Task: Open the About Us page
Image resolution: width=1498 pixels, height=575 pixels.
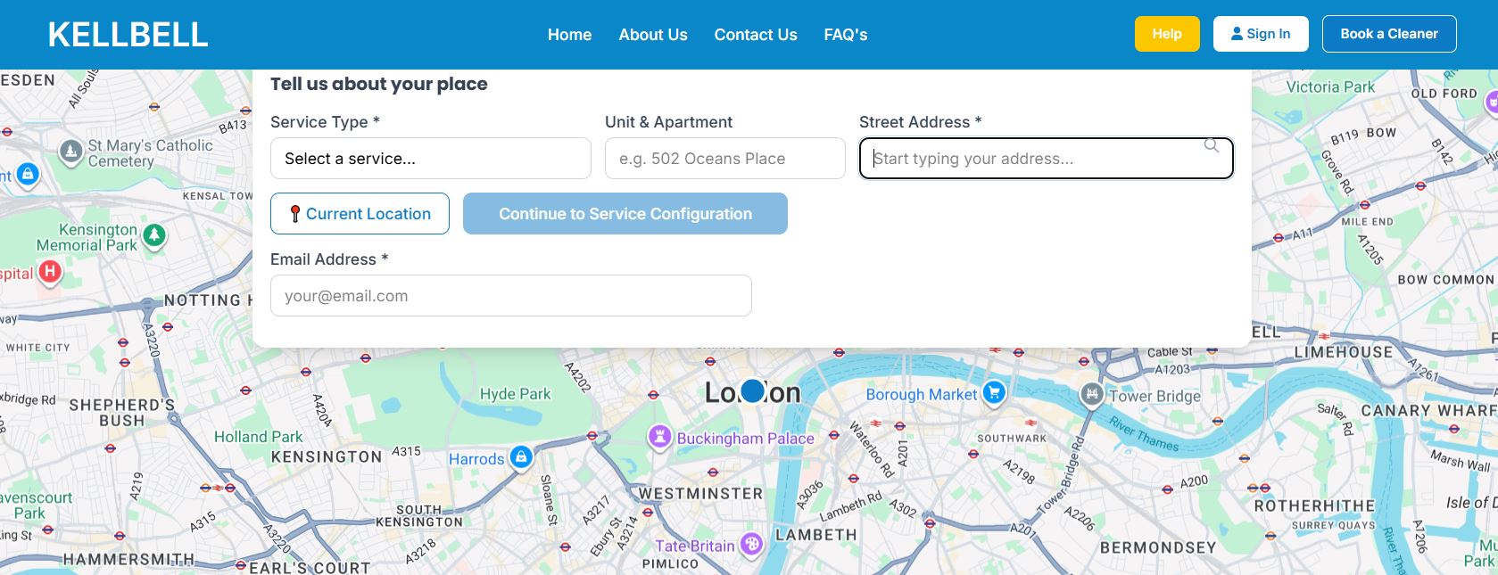Action: (x=653, y=35)
